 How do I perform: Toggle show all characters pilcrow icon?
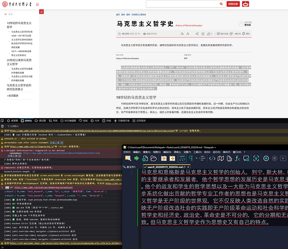(191, 158)
